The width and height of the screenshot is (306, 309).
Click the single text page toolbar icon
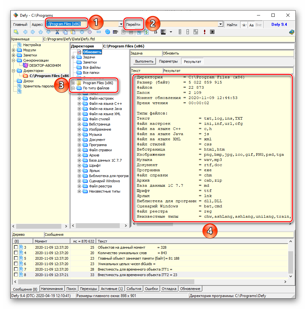123,32
